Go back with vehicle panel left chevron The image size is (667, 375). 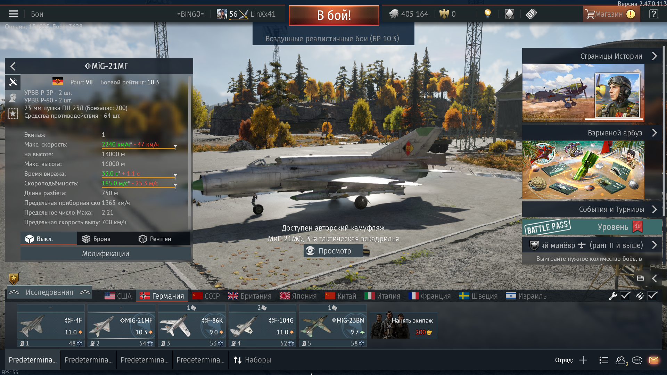pos(13,66)
